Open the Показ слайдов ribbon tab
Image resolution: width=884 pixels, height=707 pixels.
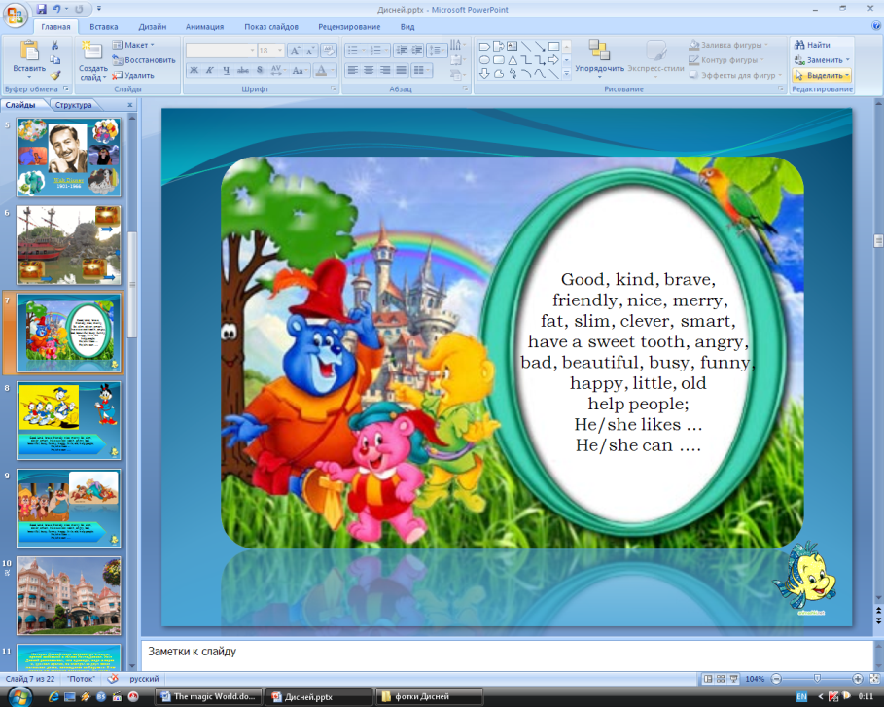271,27
